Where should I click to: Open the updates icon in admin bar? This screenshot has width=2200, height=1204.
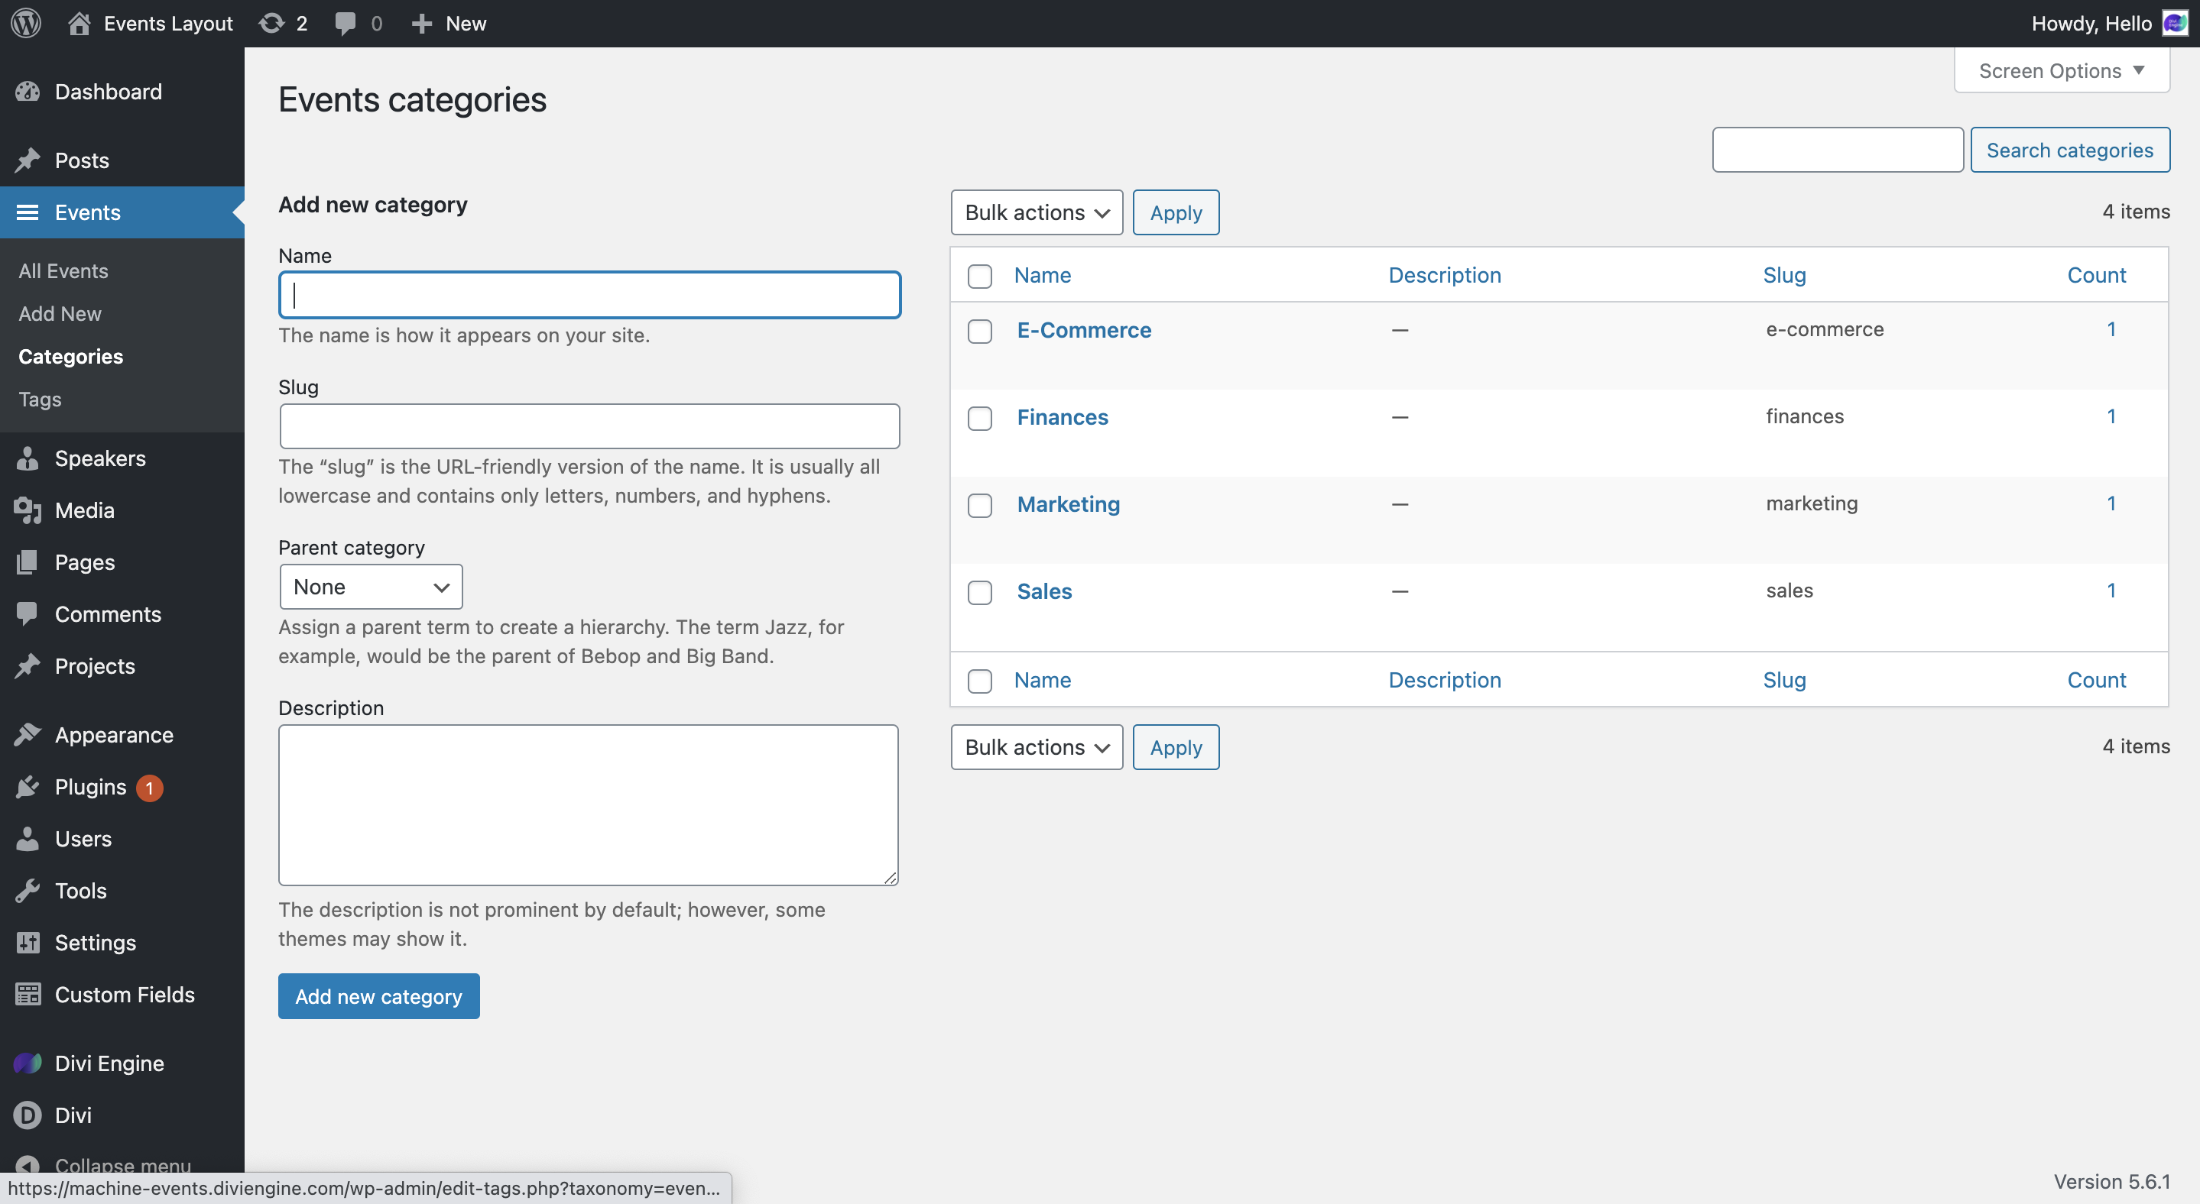(x=271, y=23)
